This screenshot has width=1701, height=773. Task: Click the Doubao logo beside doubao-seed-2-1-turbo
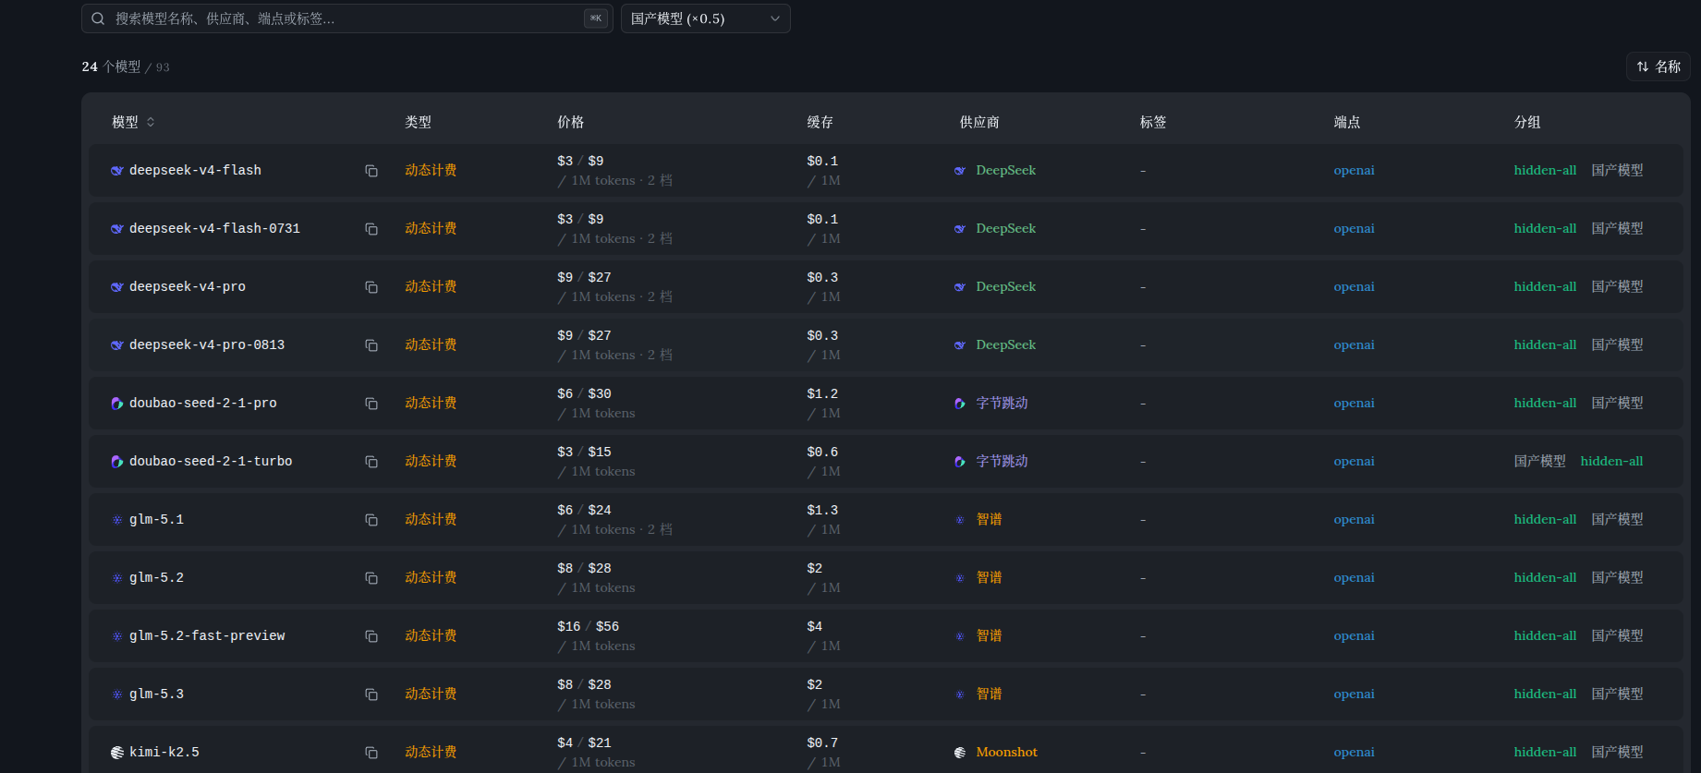pyautogui.click(x=117, y=462)
